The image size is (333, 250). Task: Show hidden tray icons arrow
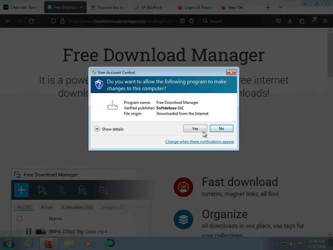[x=276, y=244]
